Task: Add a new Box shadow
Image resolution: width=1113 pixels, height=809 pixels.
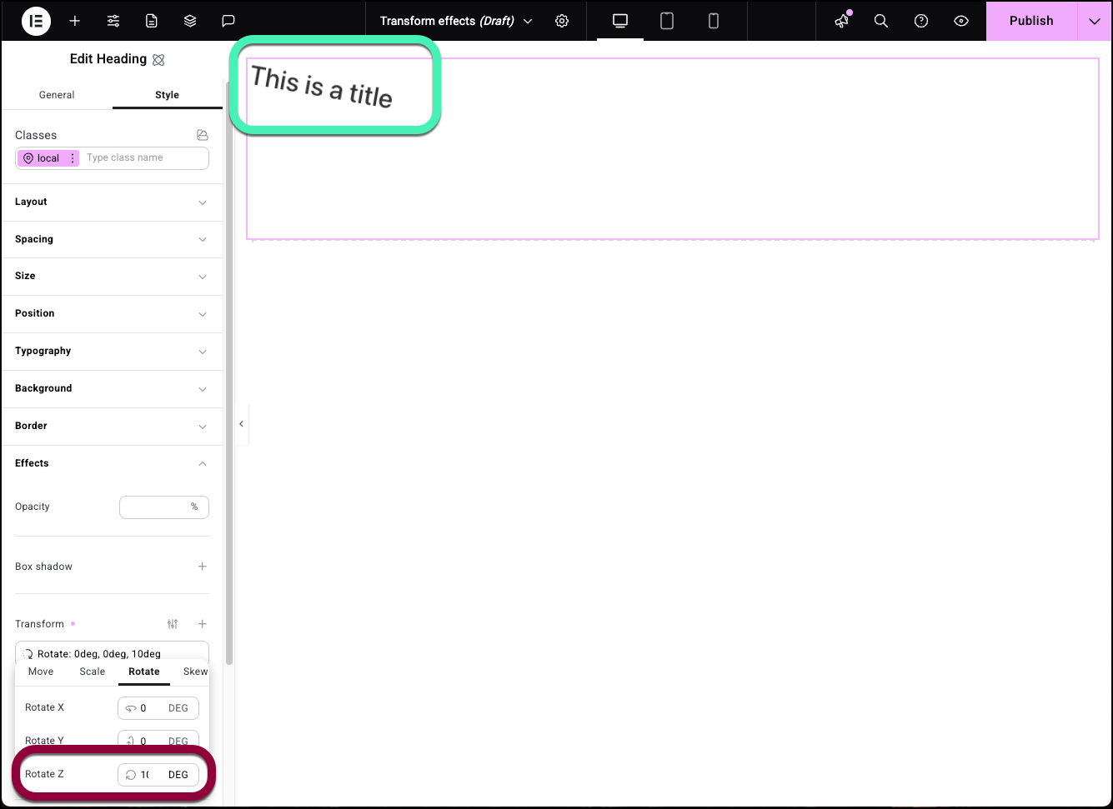Action: (x=202, y=567)
